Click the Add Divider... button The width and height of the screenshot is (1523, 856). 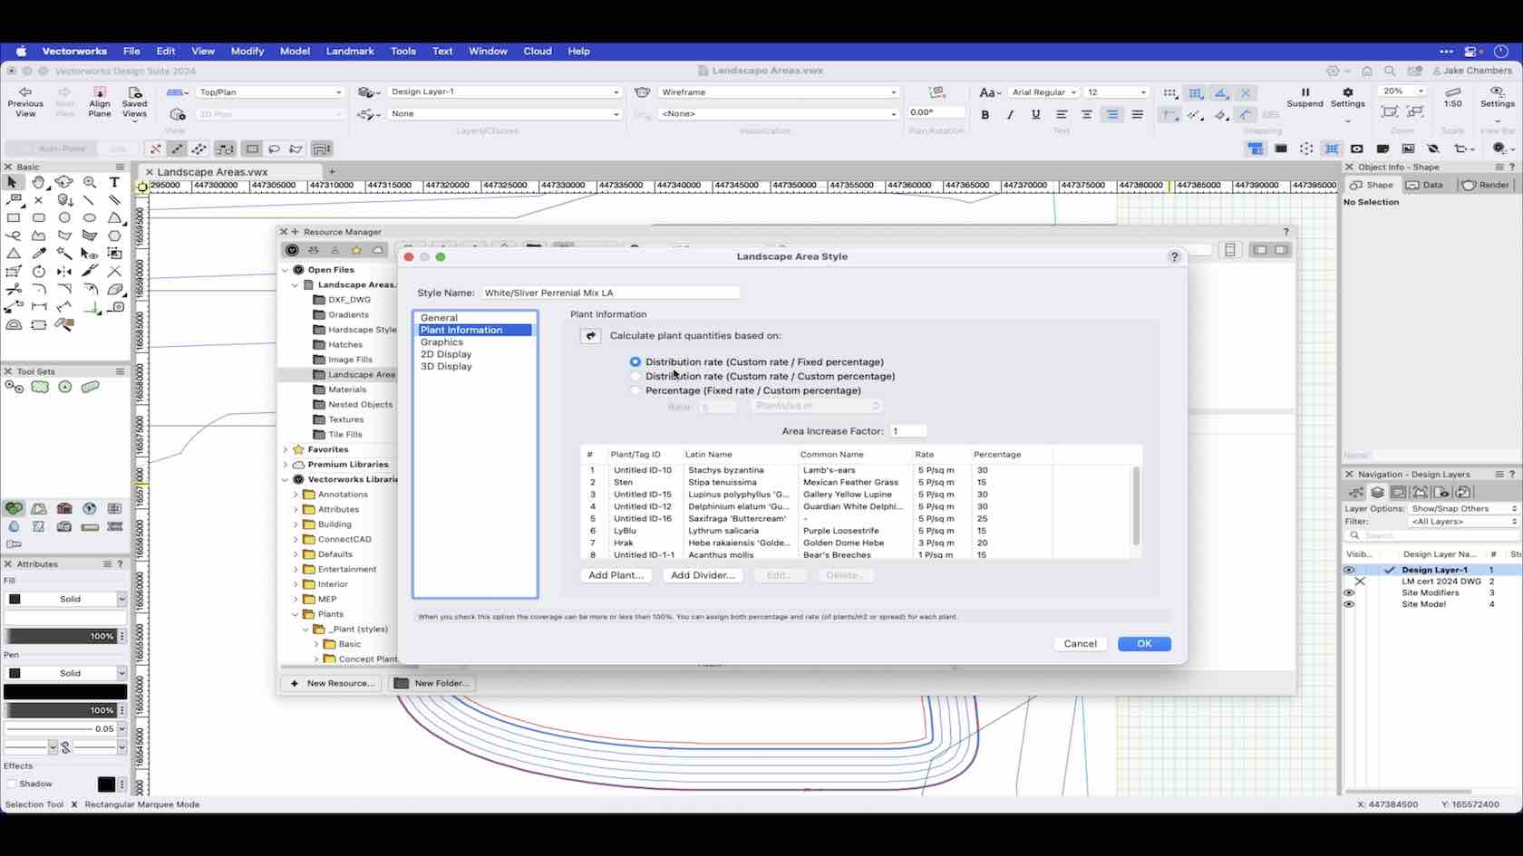coord(703,575)
